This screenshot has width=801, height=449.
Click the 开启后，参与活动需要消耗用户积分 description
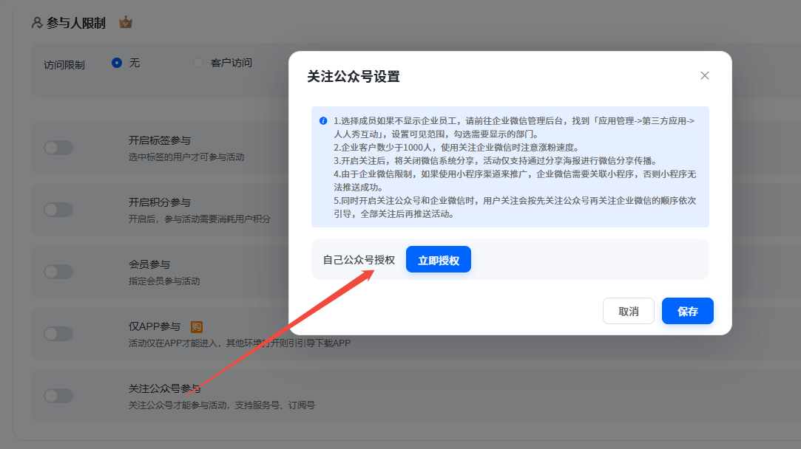point(200,219)
